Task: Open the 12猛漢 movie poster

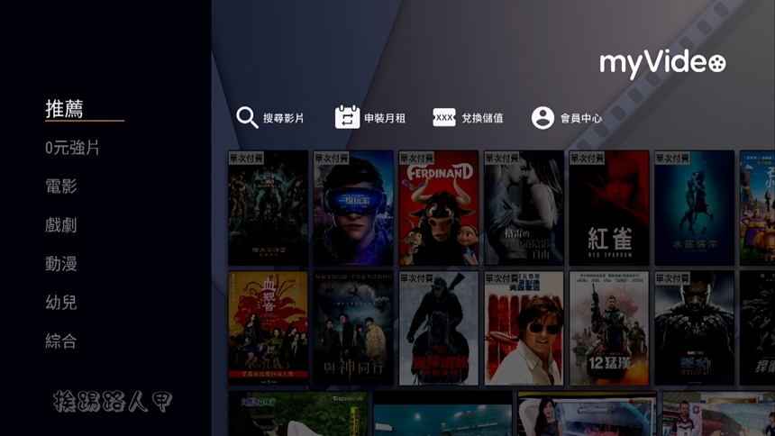Action: (x=609, y=328)
